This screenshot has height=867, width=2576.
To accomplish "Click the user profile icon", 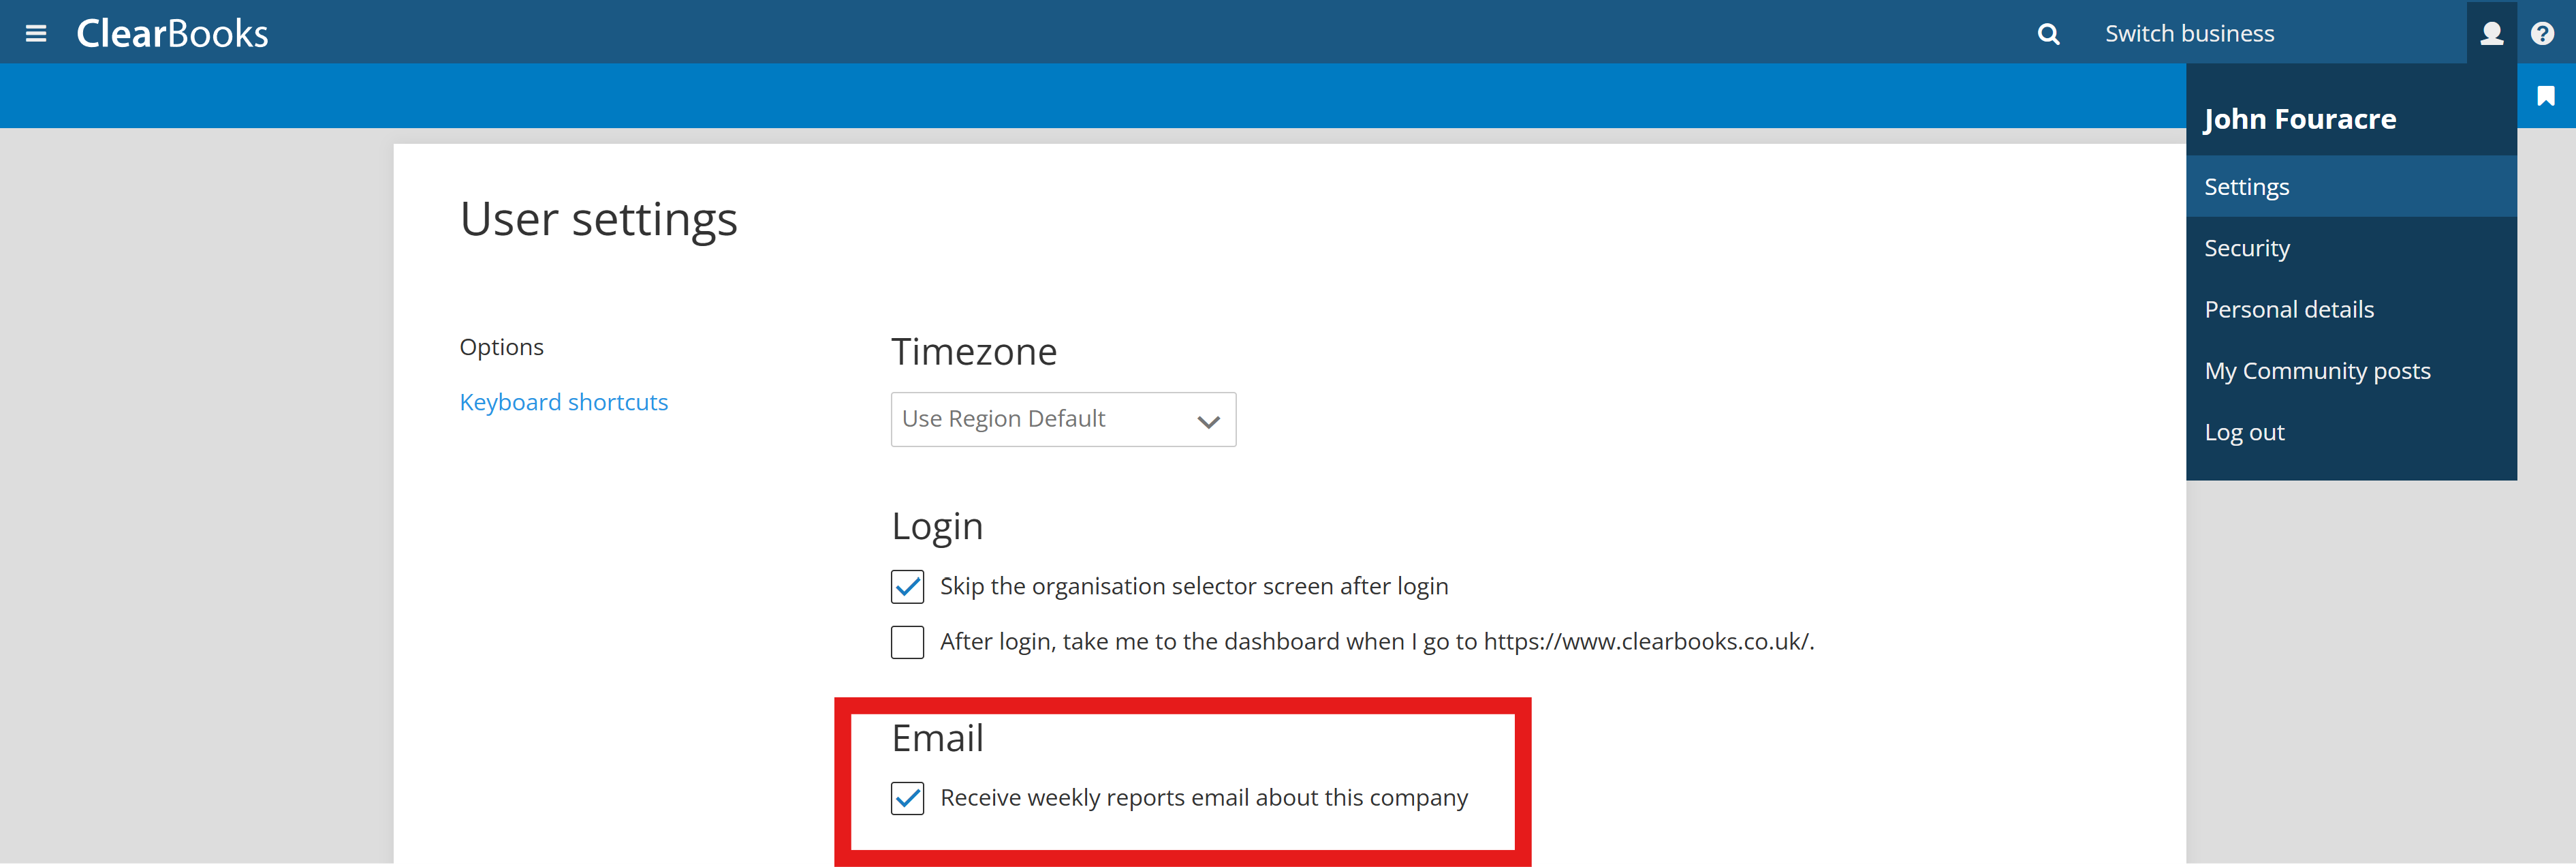I will [x=2491, y=34].
